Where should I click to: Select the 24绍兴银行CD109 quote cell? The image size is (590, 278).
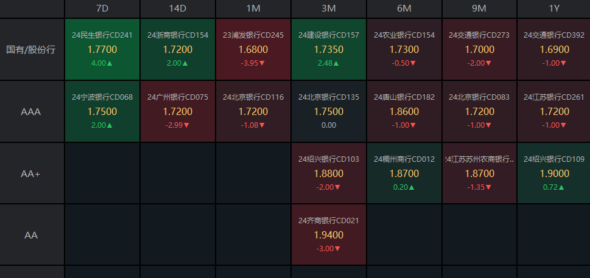[x=554, y=173]
